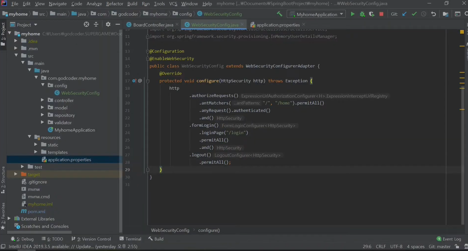
Task: Select WebSecurityConfig in project tree
Action: 80,93
